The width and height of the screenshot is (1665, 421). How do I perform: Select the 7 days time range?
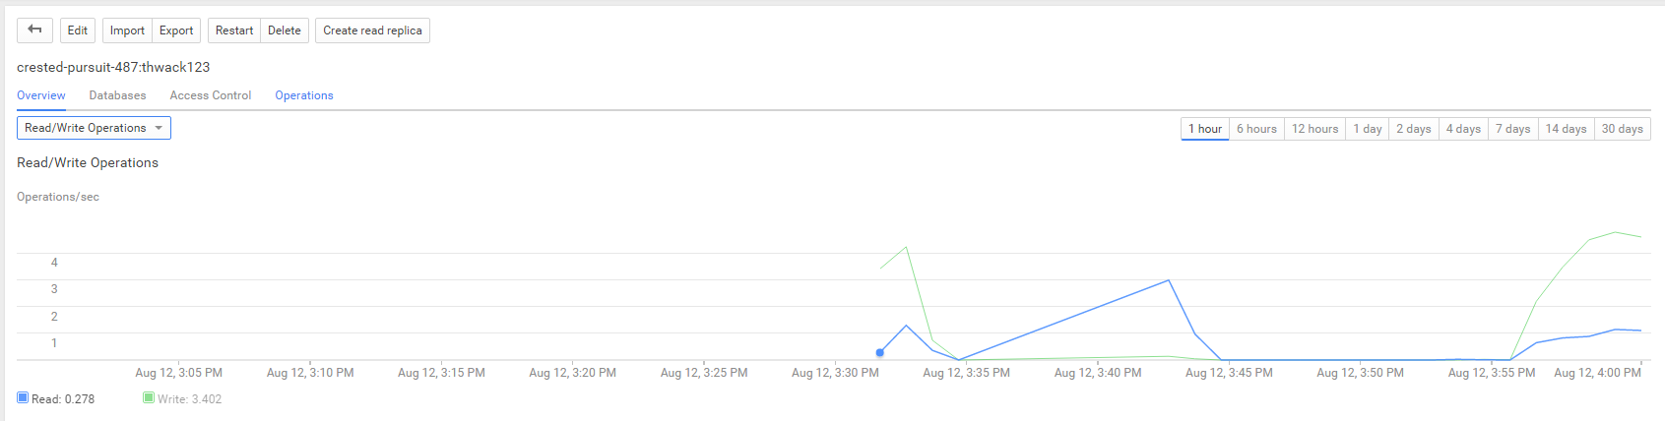click(1512, 129)
